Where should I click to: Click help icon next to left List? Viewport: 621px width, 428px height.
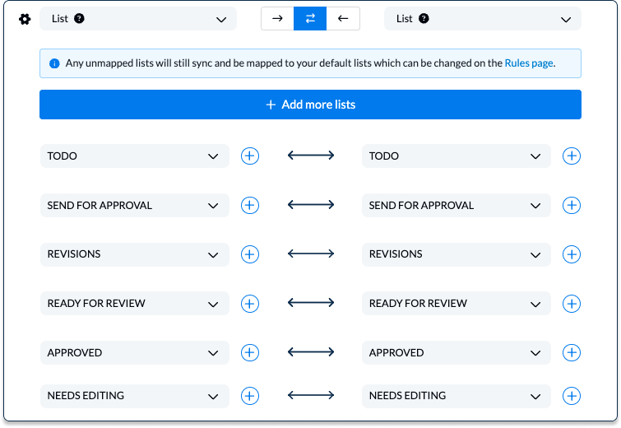tap(79, 18)
